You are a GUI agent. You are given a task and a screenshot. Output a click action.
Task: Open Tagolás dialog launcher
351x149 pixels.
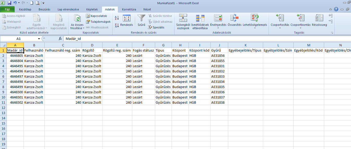pos(332,33)
